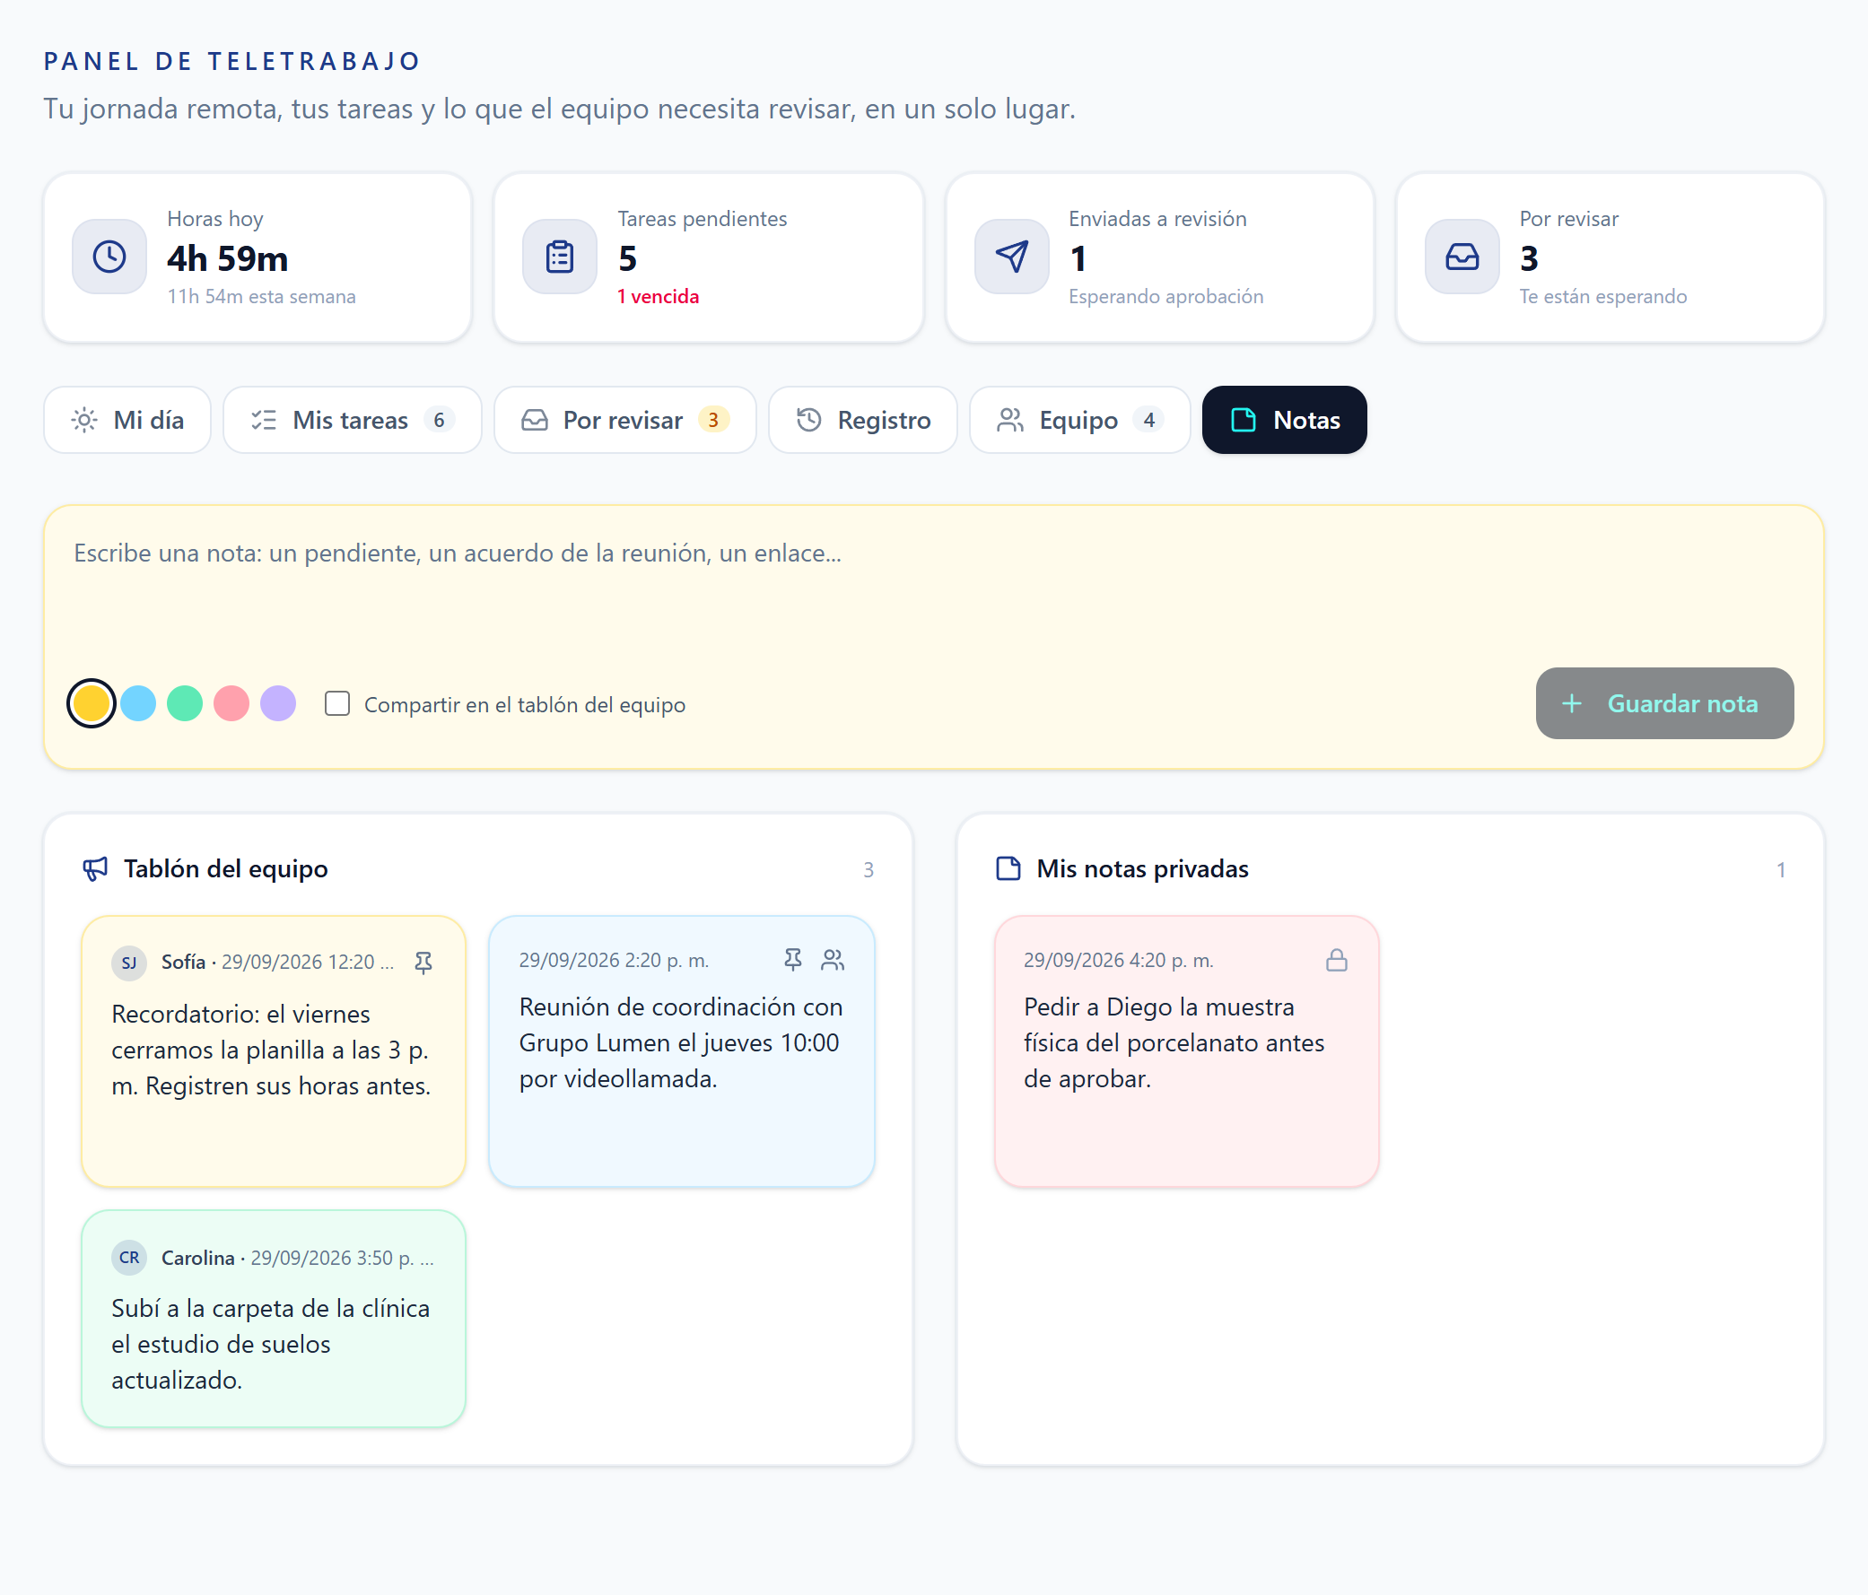Viewport: 1868px width, 1595px height.
Task: Click the note icon beside Mis notas privadas
Action: (1008, 868)
